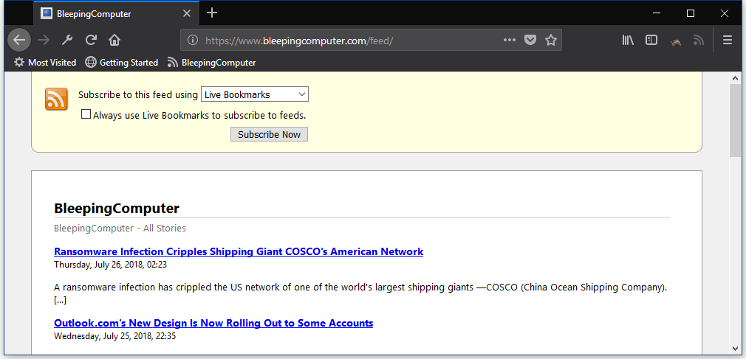Maximize the Firefox window
The image size is (746, 359).
click(691, 13)
